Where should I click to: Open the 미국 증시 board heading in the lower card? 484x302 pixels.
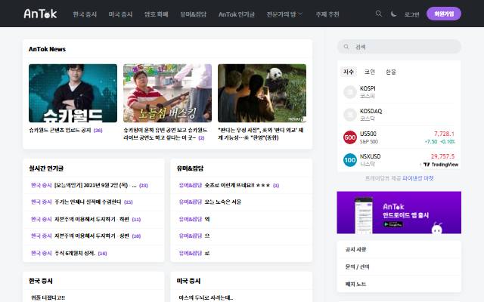[x=188, y=281]
